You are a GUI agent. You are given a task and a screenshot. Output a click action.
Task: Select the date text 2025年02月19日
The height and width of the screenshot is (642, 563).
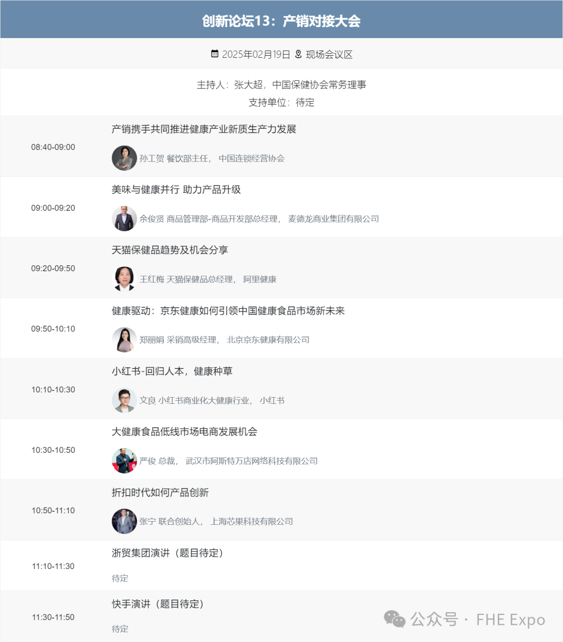point(256,54)
